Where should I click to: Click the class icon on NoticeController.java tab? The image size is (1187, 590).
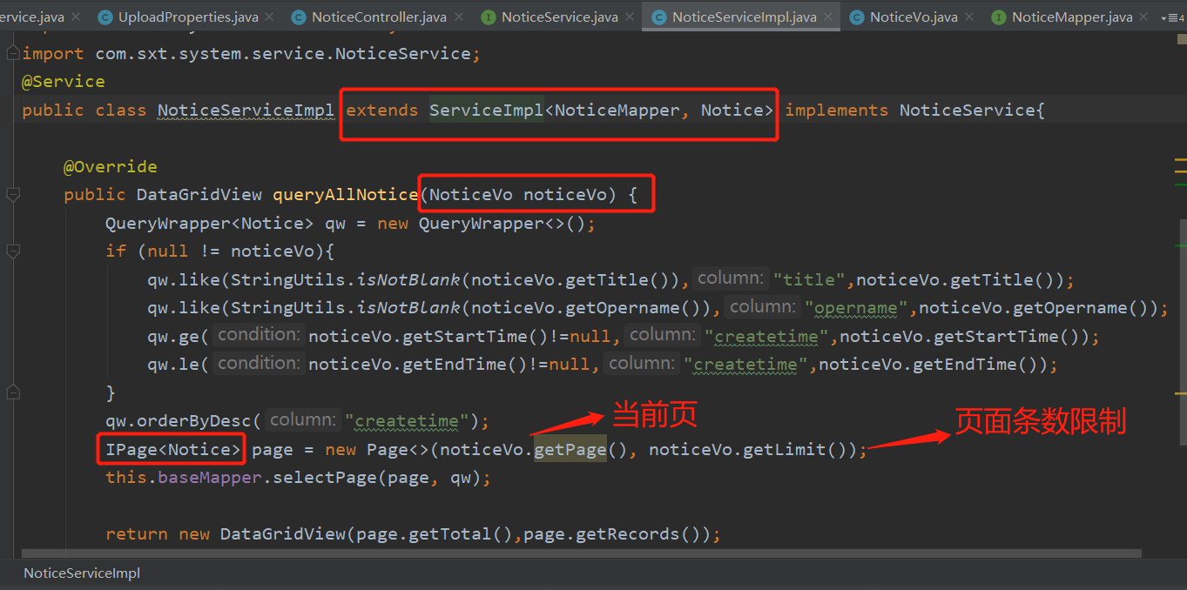(x=299, y=17)
